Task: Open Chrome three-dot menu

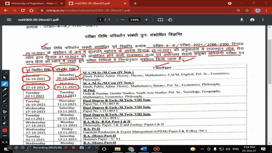Action: coord(266,10)
